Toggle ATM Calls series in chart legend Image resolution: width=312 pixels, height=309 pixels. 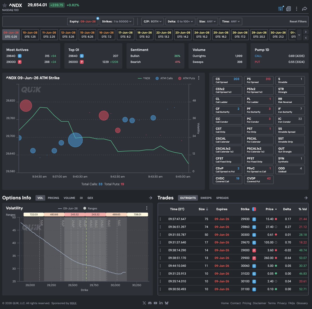point(164,78)
